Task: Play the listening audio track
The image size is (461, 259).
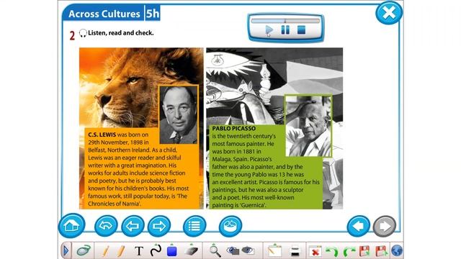Action: click(269, 30)
